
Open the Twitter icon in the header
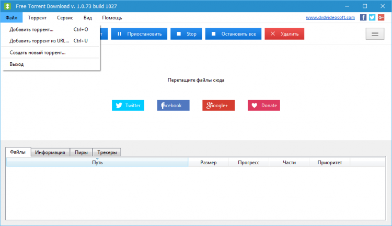pyautogui.click(x=372, y=17)
